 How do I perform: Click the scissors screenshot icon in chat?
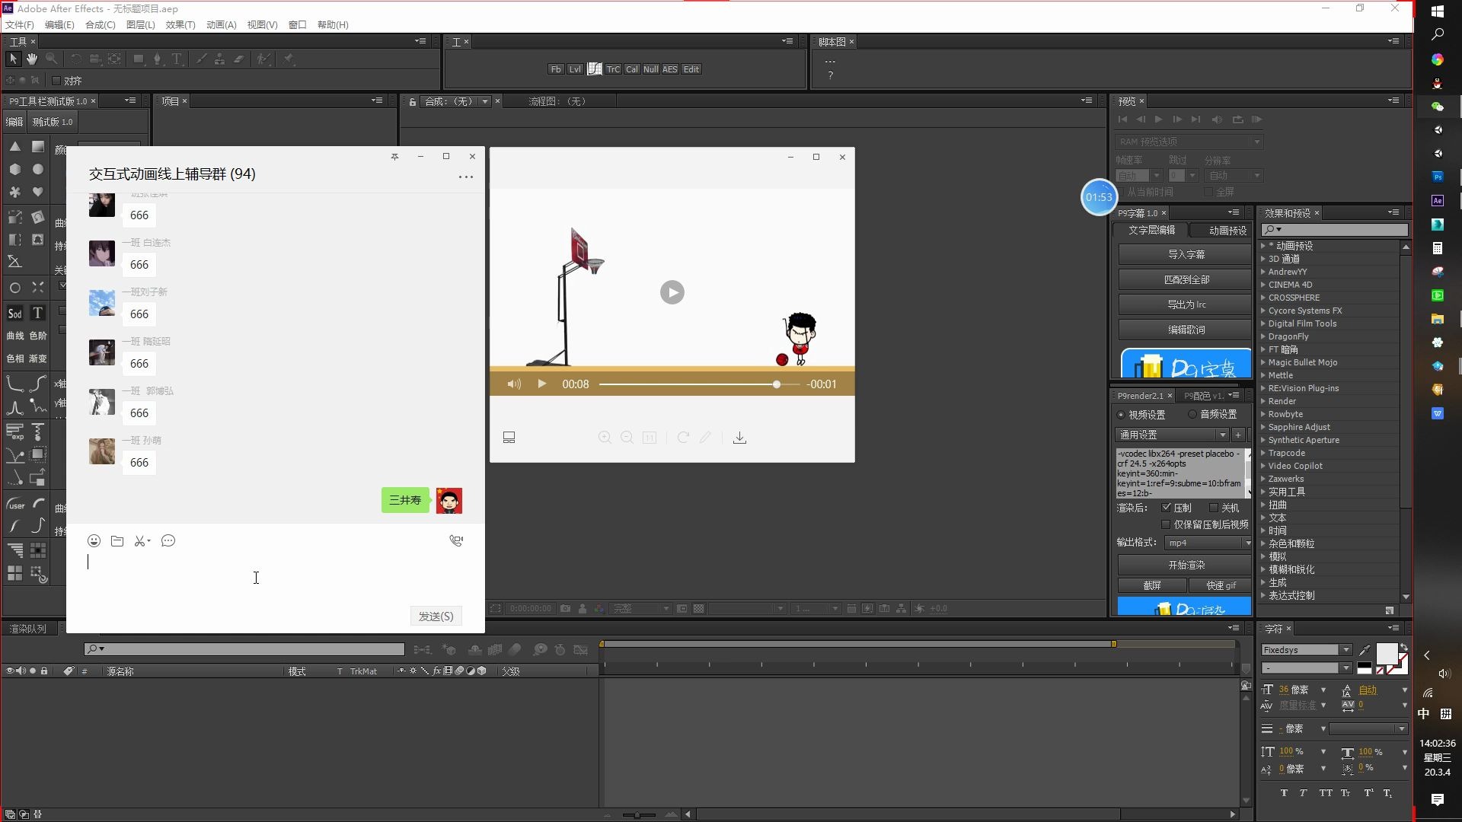coord(142,541)
